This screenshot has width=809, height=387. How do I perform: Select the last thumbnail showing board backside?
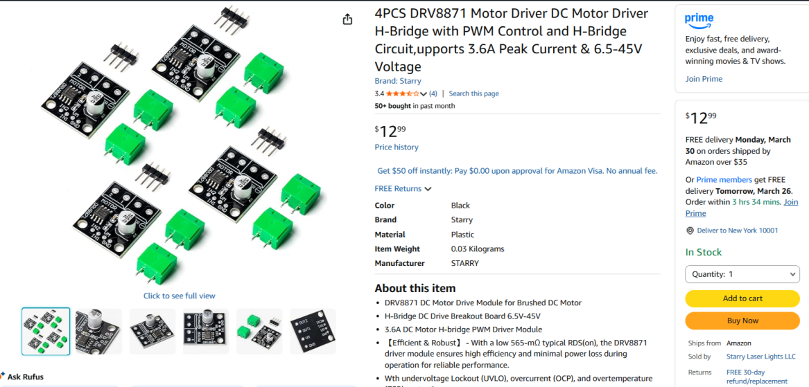[x=313, y=332]
